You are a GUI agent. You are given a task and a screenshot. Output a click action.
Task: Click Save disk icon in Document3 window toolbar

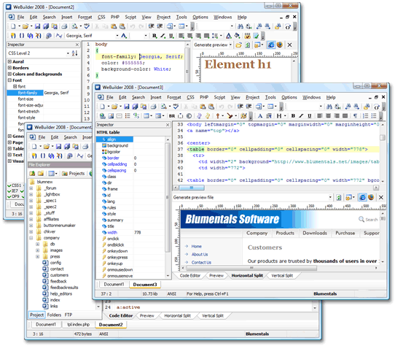point(127,107)
